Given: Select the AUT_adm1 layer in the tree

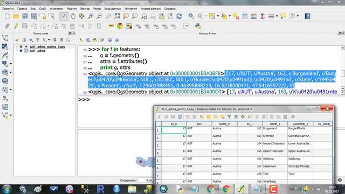Looking at the screenshot, I should [x=38, y=51].
